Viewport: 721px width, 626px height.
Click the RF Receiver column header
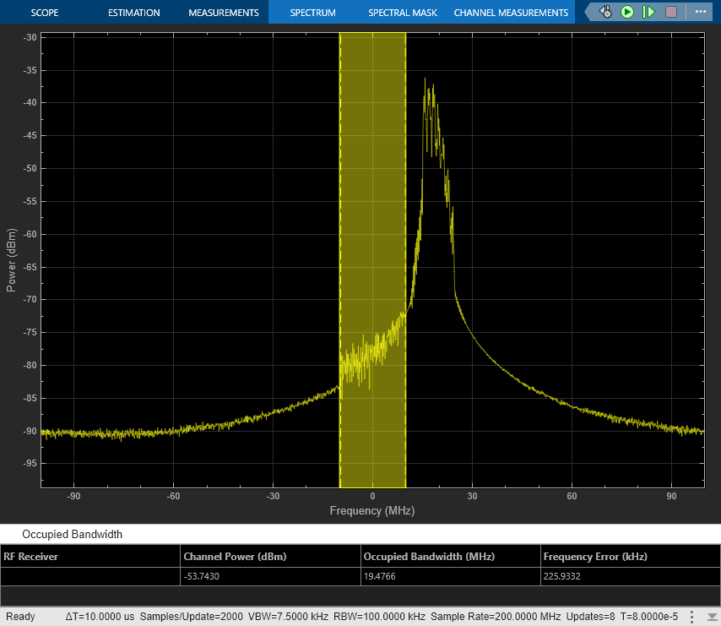[x=31, y=556]
